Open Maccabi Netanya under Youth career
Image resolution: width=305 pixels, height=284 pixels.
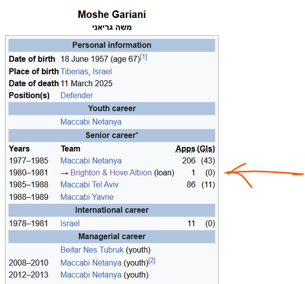[91, 122]
